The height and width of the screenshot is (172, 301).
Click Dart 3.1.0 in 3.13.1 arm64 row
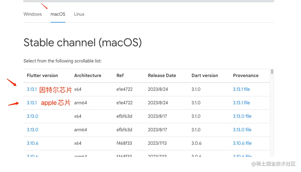tap(196, 103)
